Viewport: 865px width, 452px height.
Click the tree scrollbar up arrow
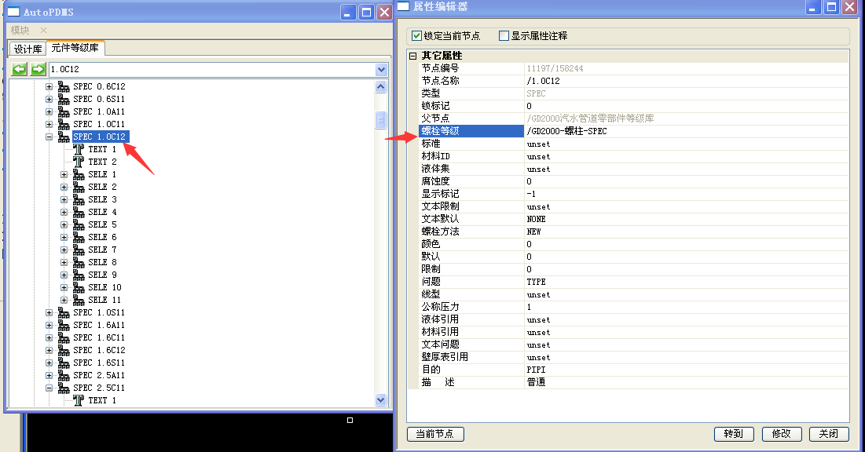point(380,86)
